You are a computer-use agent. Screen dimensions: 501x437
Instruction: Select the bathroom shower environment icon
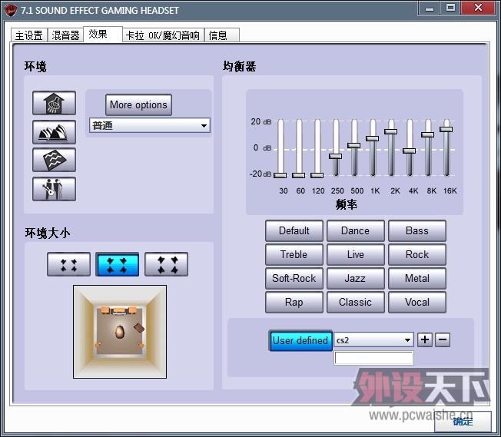[x=54, y=103]
